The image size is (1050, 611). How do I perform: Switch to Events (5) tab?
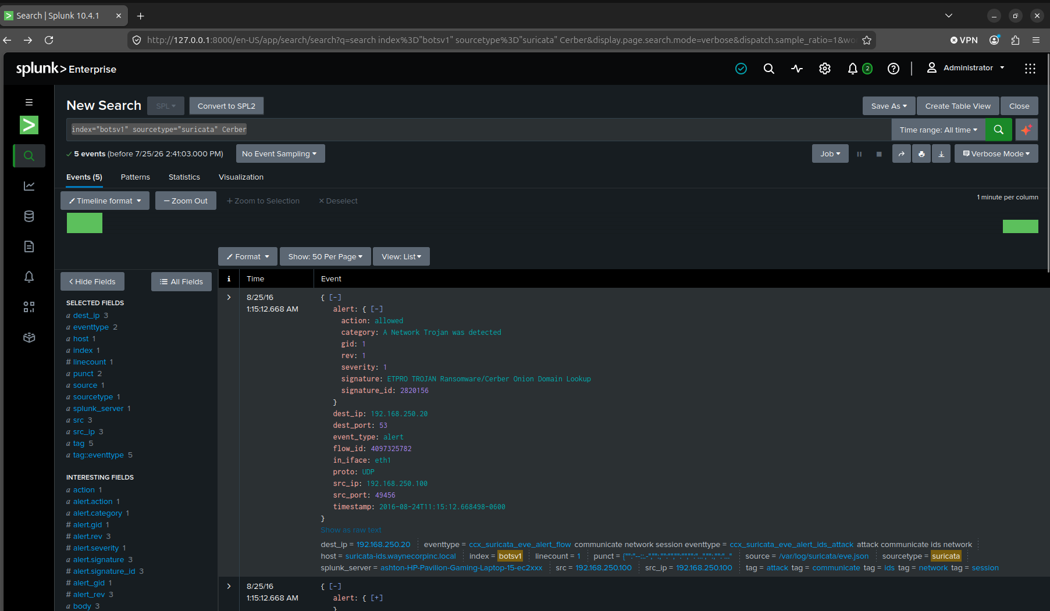84,177
